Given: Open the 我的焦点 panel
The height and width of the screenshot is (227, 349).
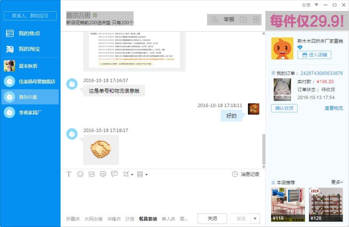Looking at the screenshot, I should coord(30,33).
